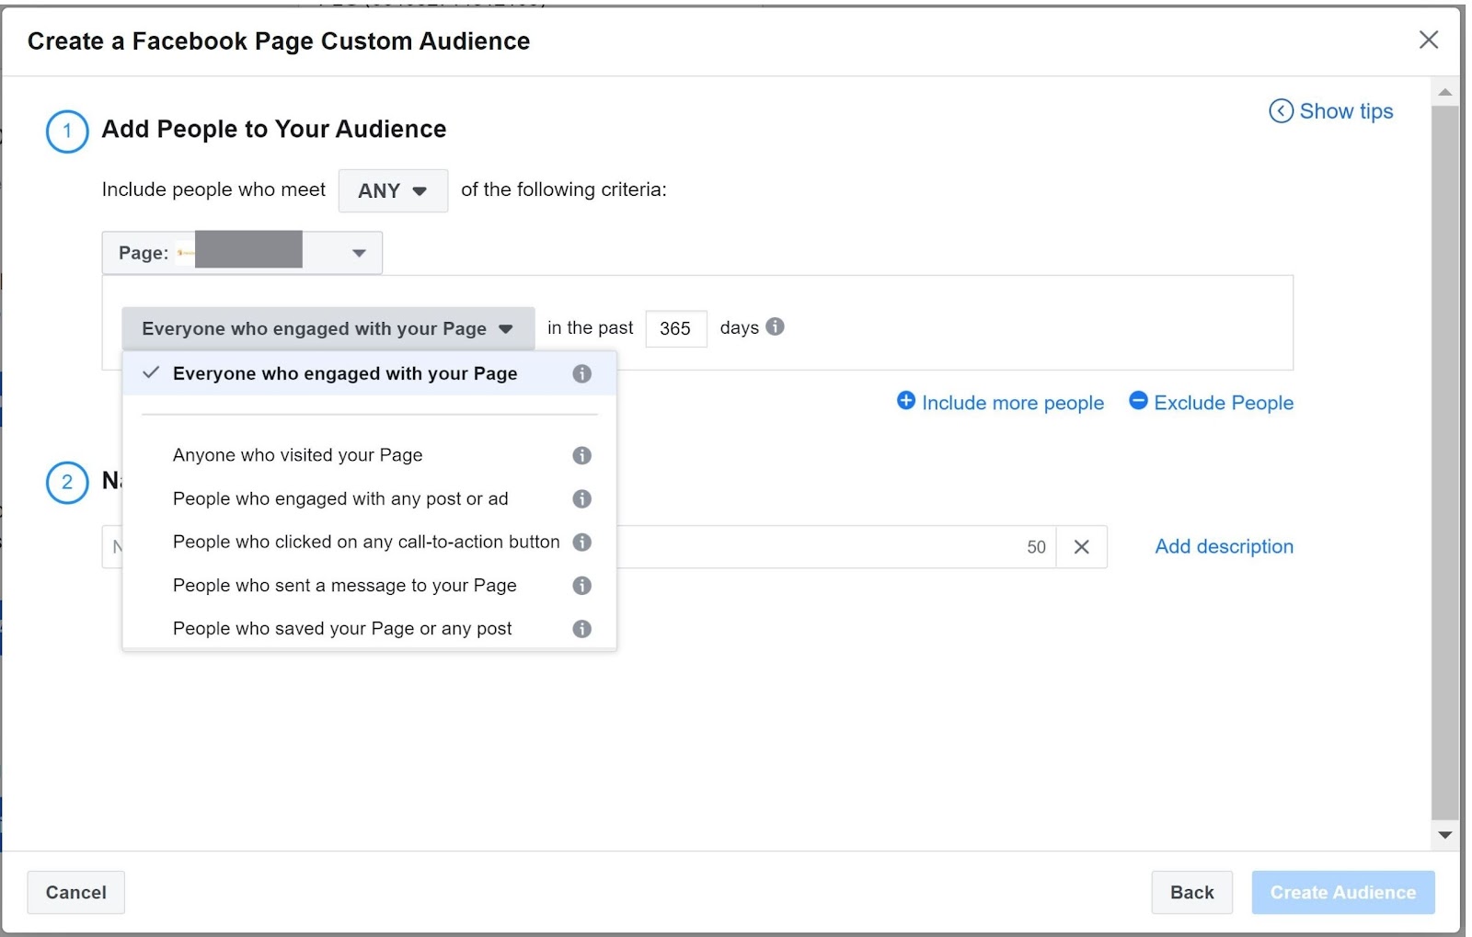Open the ANY criteria dropdown
Viewport: 1472px width, 937px height.
(x=393, y=190)
